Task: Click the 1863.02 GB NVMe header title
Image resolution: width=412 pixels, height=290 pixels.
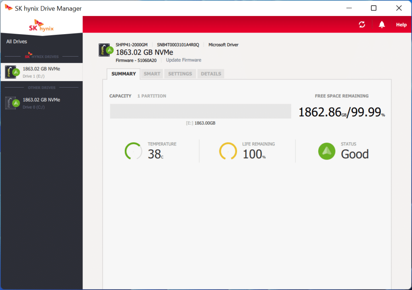Action: tap(144, 53)
